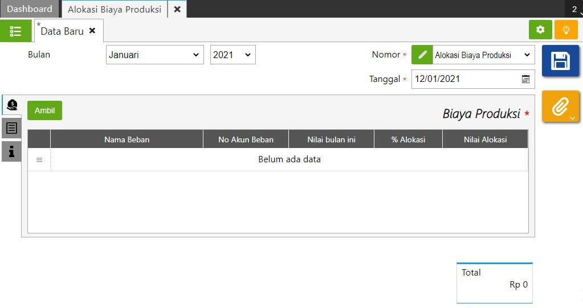Switch to the Dashboard tab
This screenshot has height=308, width=583.
[30, 9]
